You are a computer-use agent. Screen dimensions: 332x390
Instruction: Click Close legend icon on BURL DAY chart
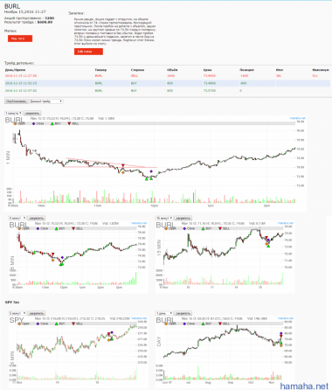click(x=184, y=324)
